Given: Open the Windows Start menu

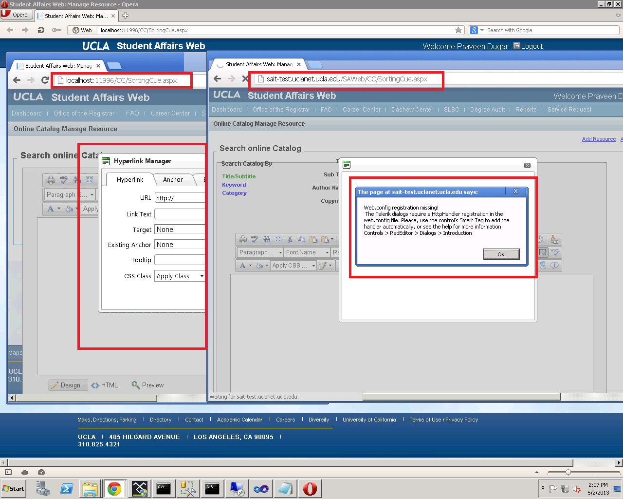Looking at the screenshot, I should [x=13, y=489].
